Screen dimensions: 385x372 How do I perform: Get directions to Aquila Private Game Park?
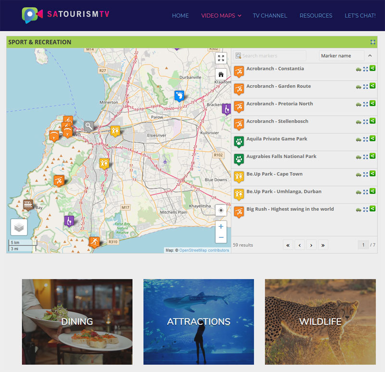[x=359, y=140]
